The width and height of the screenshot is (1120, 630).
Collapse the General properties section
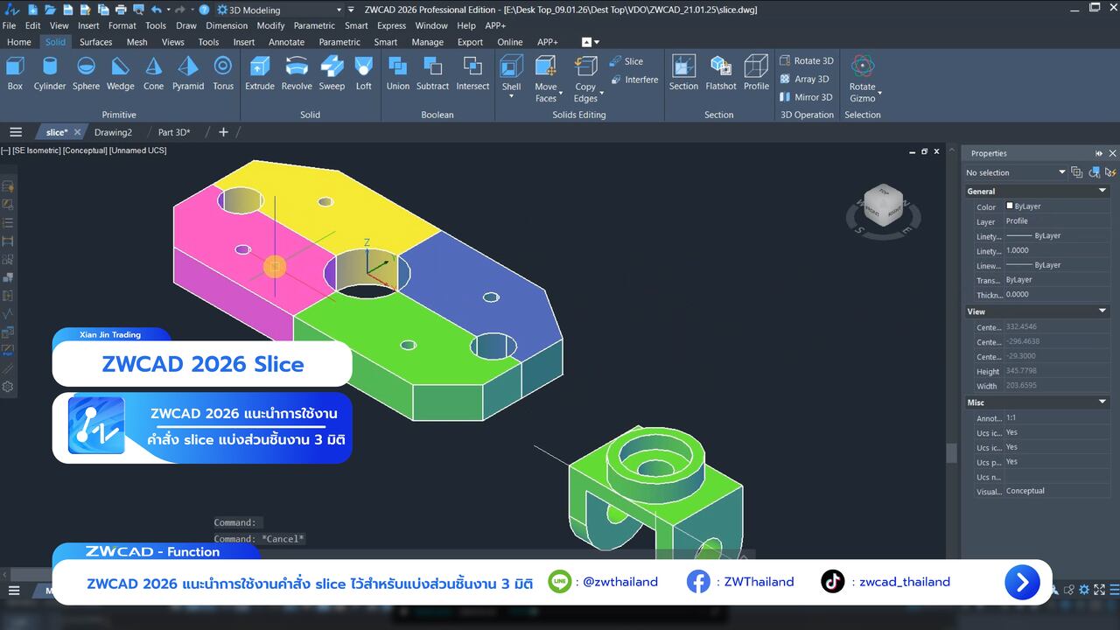[x=1102, y=191]
